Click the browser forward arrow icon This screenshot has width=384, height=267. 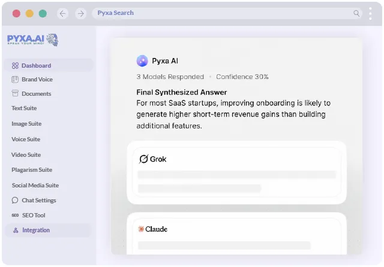(81, 13)
